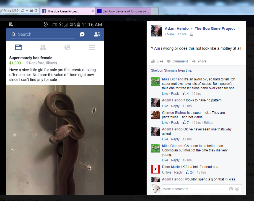Close The Boa Gene Project tab
This screenshot has width=254, height=202.
93,11
